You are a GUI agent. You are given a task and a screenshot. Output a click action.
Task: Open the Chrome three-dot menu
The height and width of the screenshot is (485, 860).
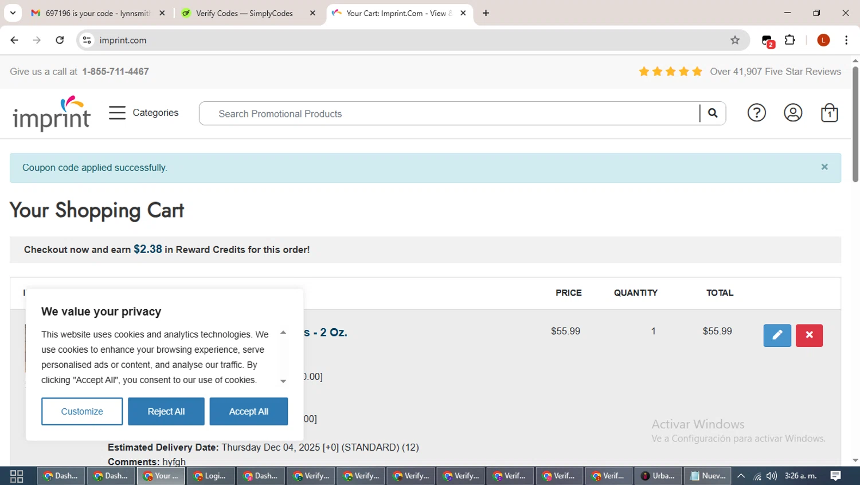846,40
